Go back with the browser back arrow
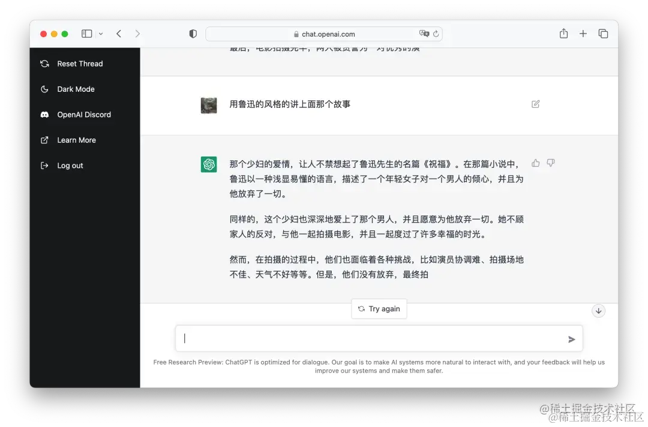The width and height of the screenshot is (648, 427). coord(119,34)
